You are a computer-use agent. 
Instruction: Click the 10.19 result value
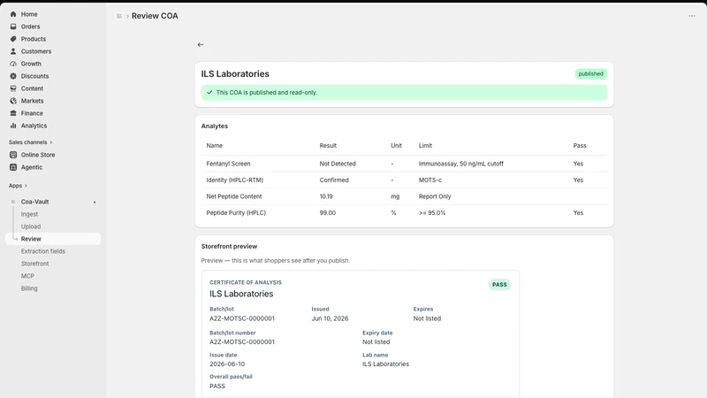[326, 196]
